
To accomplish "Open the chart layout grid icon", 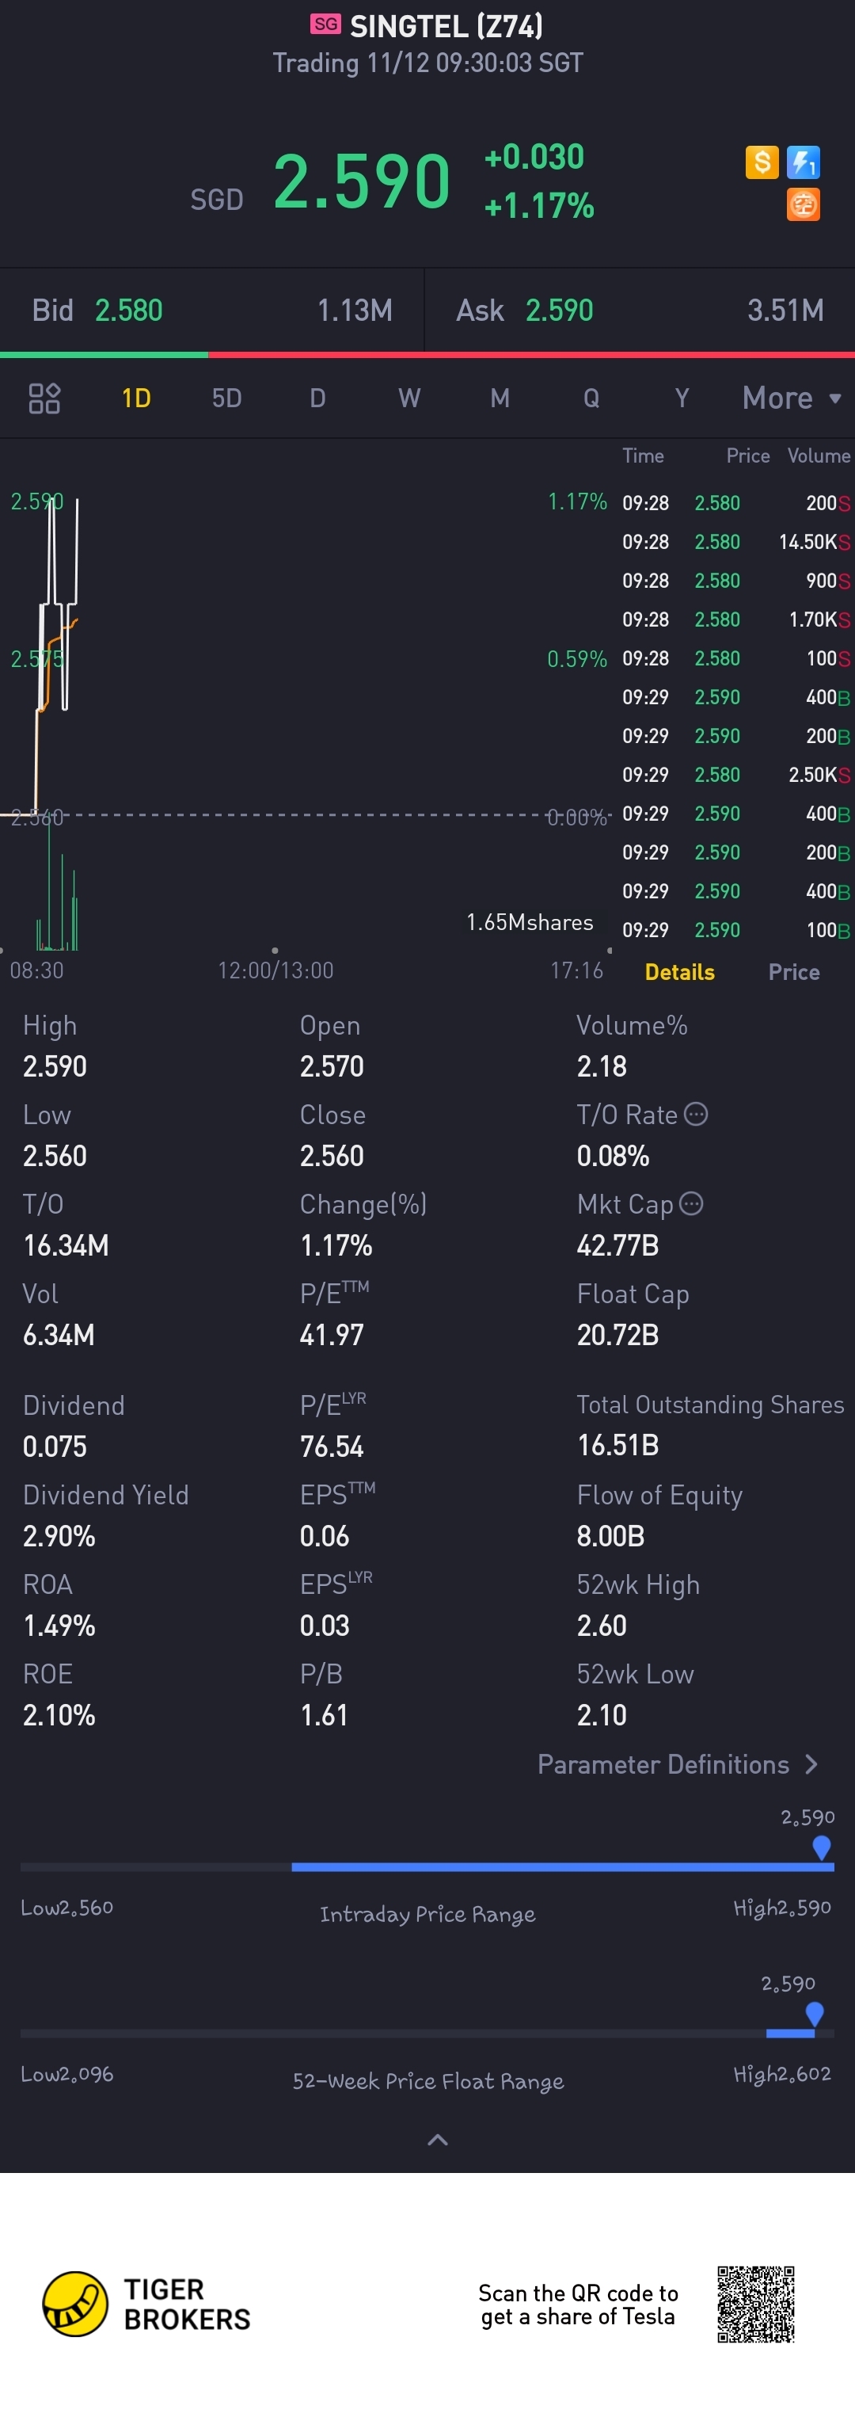I will (44, 398).
